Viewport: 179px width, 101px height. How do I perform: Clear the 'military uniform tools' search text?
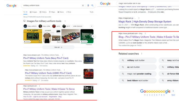point(83,5)
